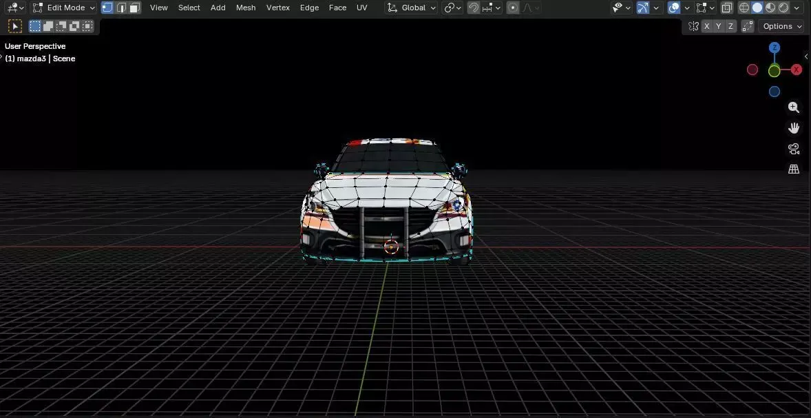This screenshot has height=418, width=811.
Task: Toggle the snap magnet
Action: (473, 8)
